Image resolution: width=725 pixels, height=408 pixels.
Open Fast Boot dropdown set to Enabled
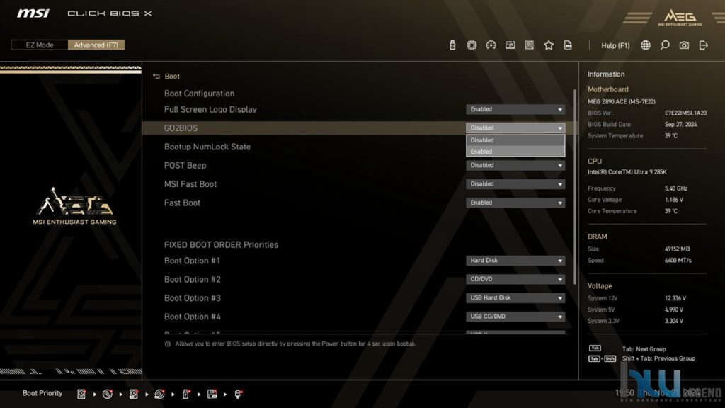coord(515,203)
